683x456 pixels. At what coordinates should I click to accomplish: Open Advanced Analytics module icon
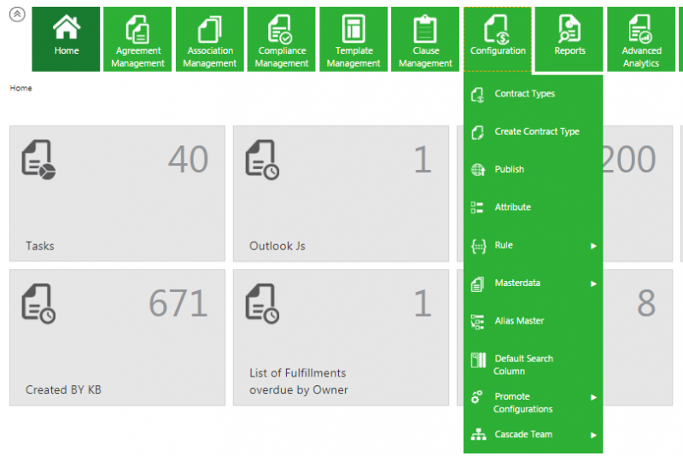click(640, 30)
